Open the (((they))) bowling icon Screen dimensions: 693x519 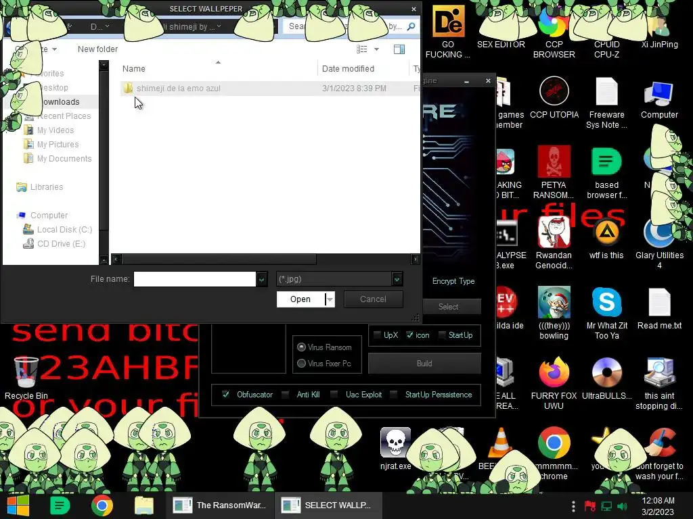click(554, 302)
